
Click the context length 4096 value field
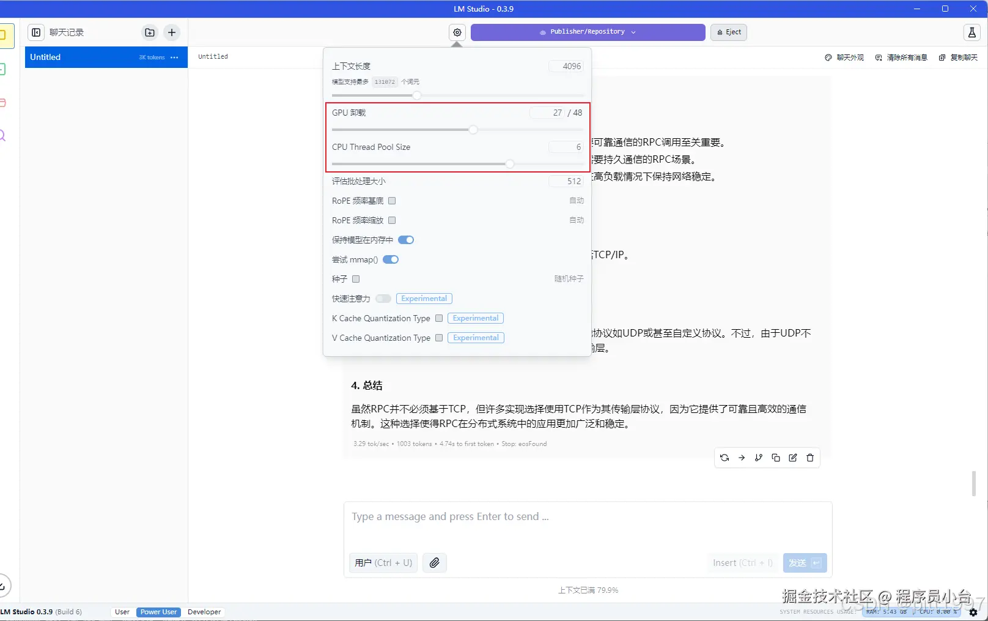pyautogui.click(x=566, y=66)
